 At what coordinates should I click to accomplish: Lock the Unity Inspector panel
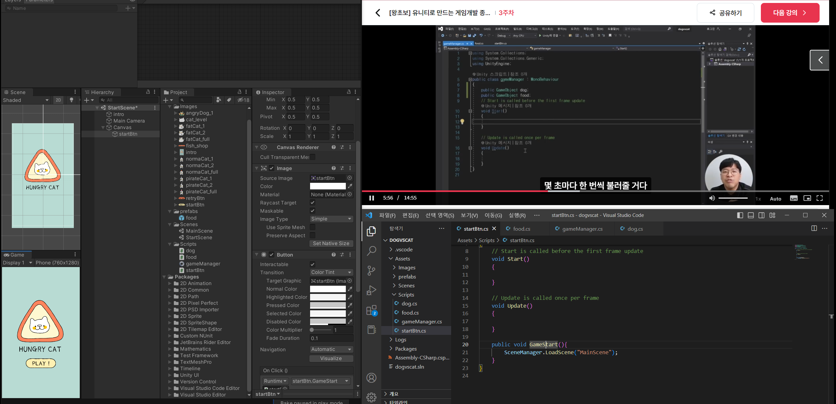[349, 92]
